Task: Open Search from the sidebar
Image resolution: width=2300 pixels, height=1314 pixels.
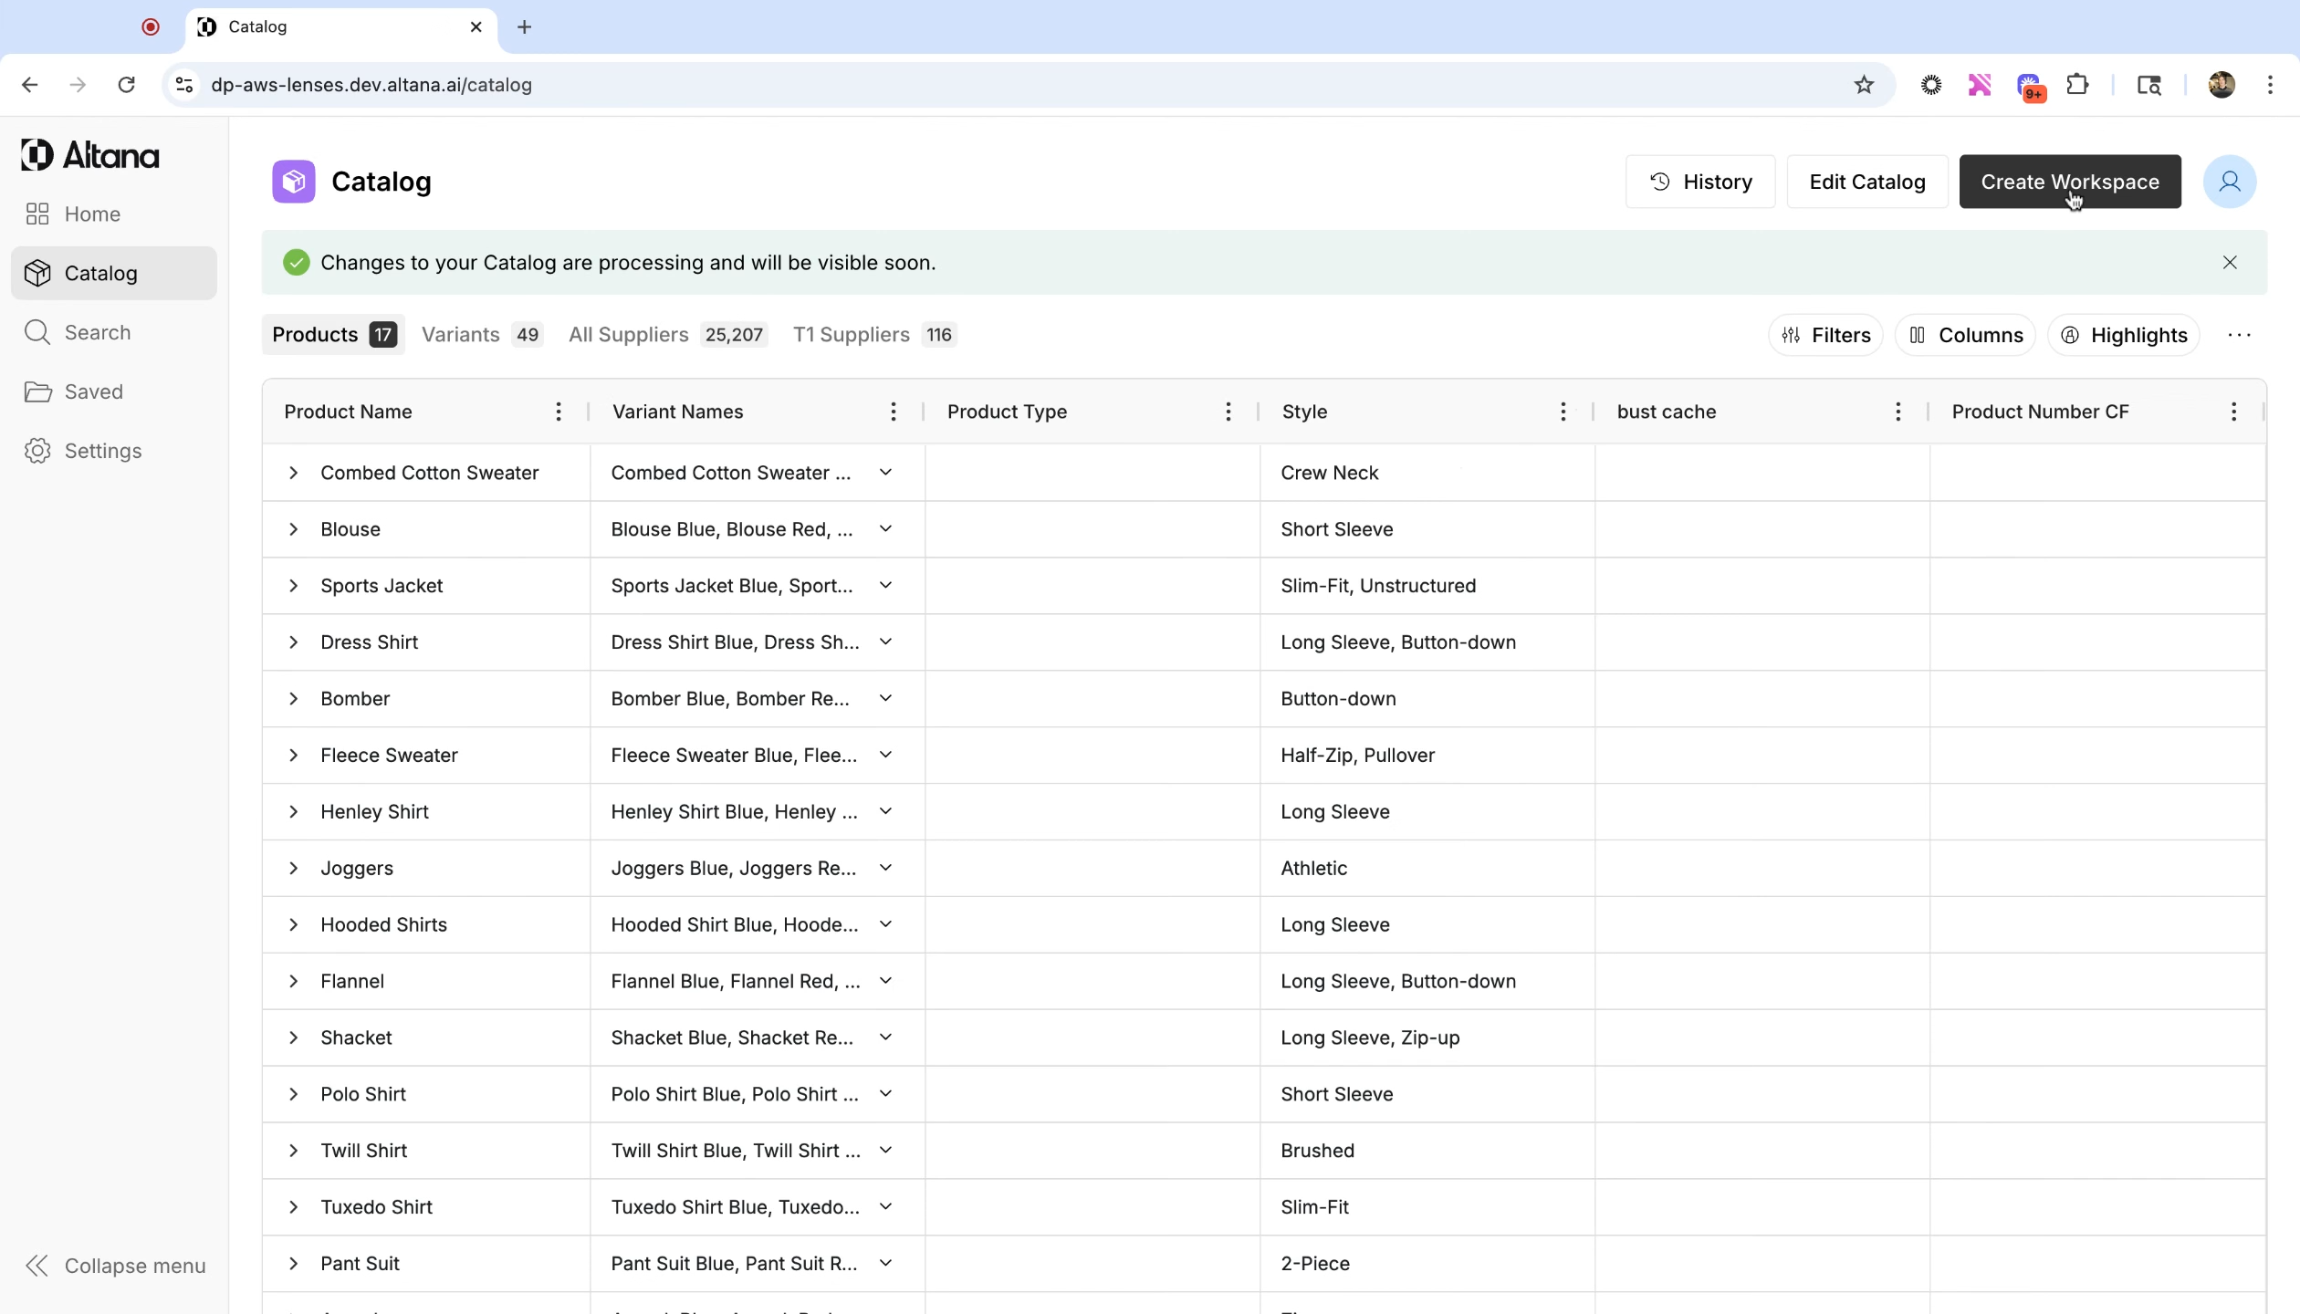Action: tap(97, 332)
